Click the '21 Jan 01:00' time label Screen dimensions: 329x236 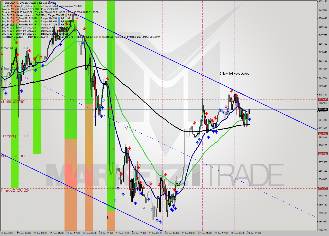tap(57, 233)
